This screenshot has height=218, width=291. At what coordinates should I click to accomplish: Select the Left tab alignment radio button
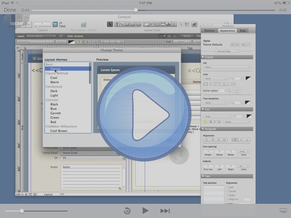[228, 187]
